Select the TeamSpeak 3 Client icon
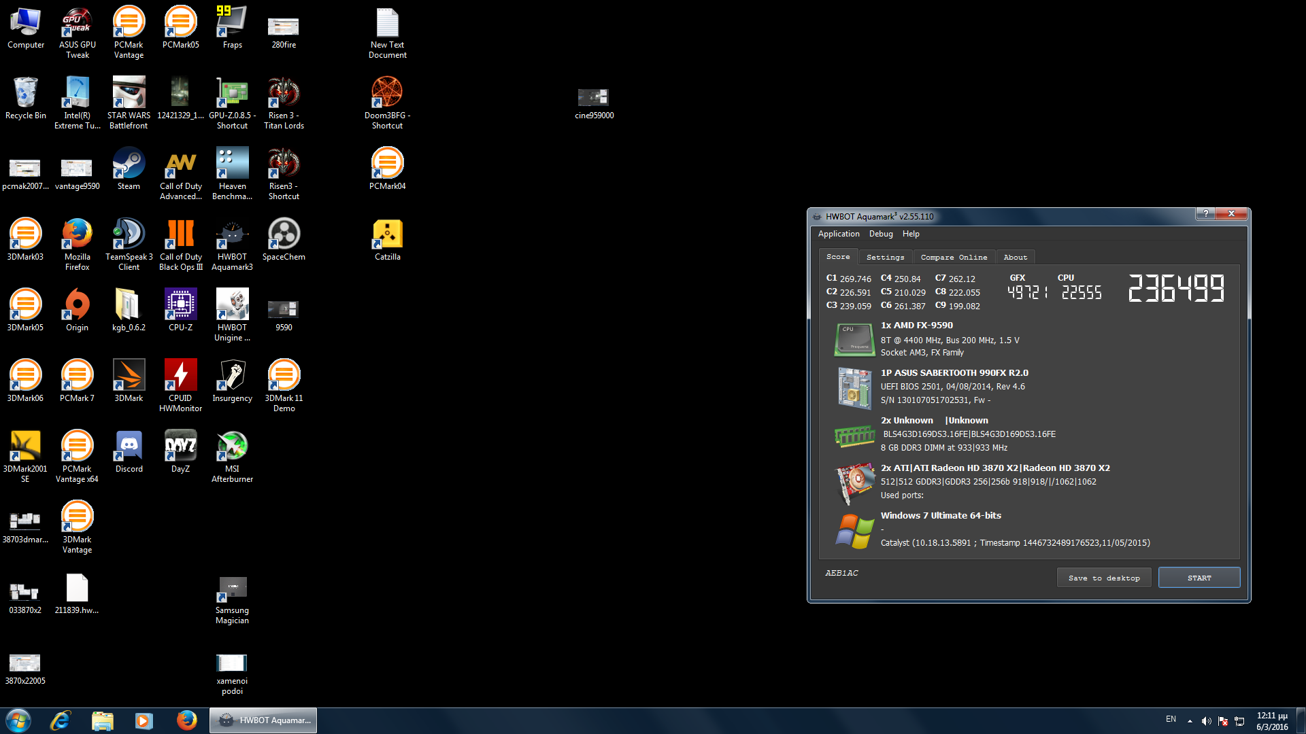Viewport: 1306px width, 734px height. (129, 244)
